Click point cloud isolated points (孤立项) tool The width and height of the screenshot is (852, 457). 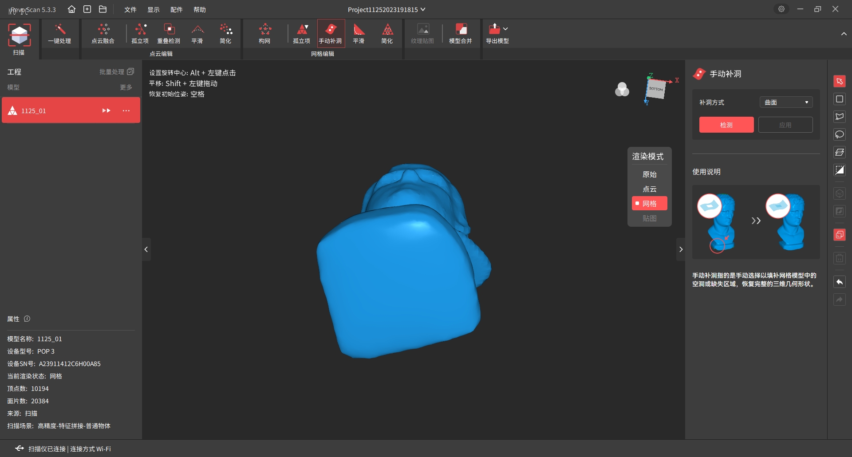140,34
